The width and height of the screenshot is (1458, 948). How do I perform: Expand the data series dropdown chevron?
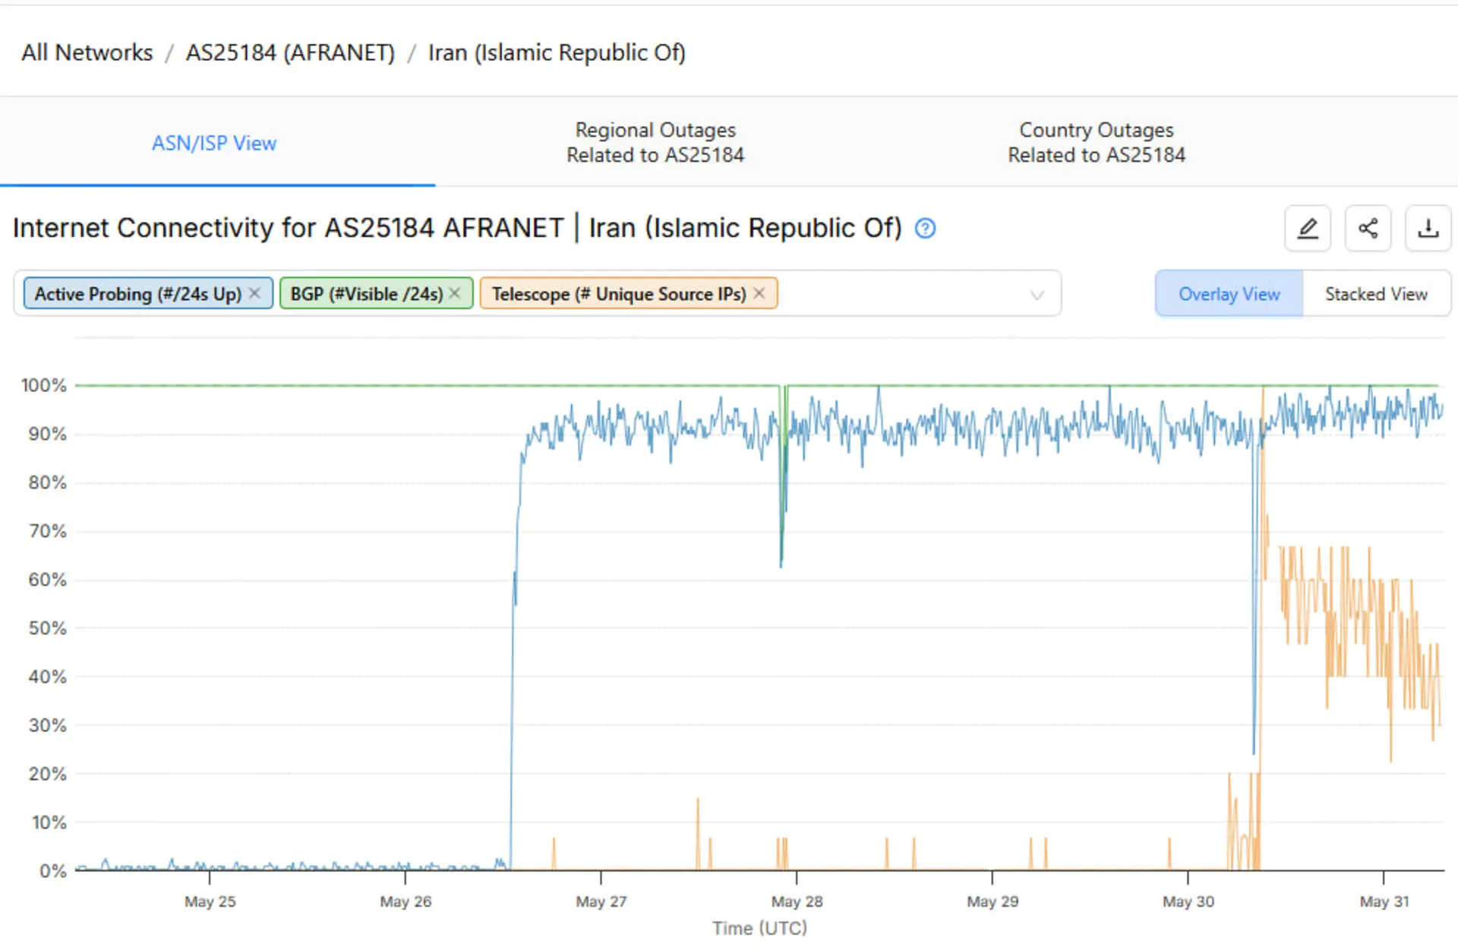(1037, 295)
